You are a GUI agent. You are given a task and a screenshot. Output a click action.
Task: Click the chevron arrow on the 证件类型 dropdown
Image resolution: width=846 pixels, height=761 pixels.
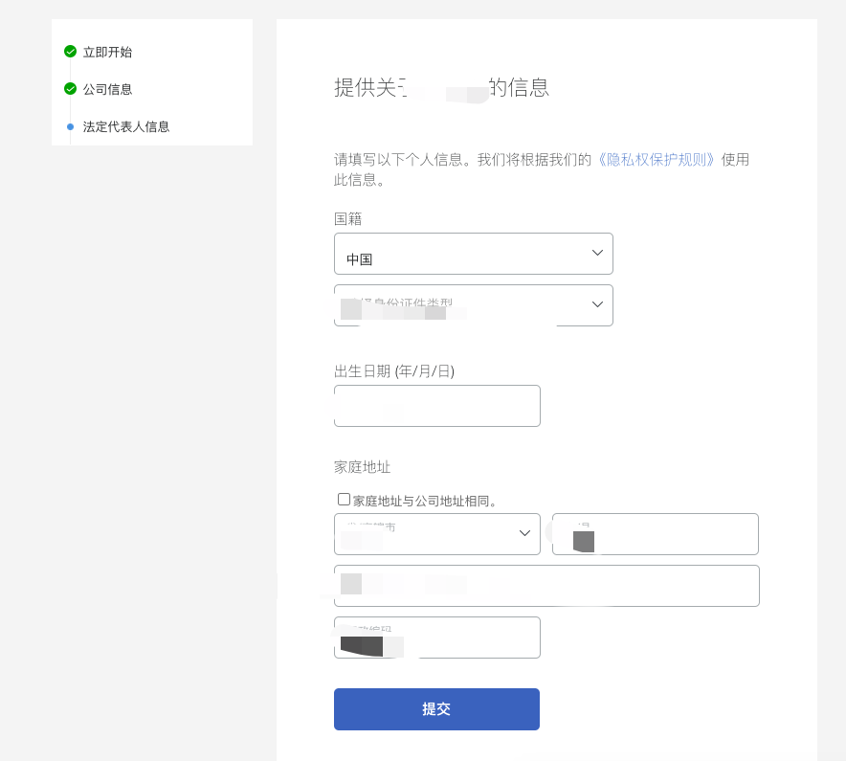tap(596, 304)
